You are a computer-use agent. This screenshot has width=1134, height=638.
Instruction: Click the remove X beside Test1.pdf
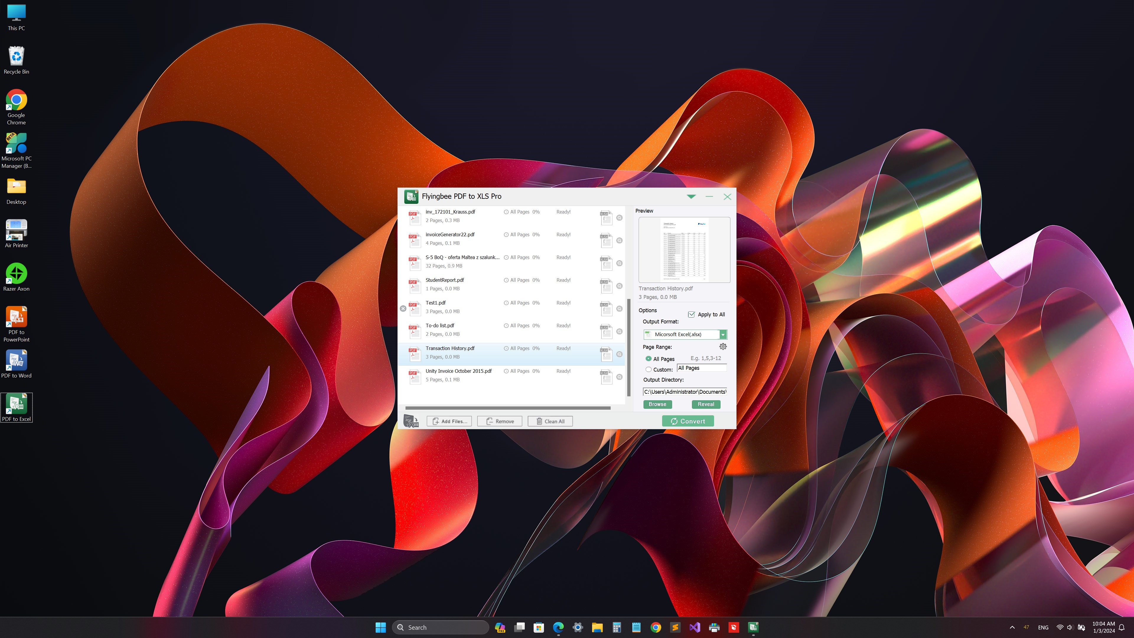[403, 309]
